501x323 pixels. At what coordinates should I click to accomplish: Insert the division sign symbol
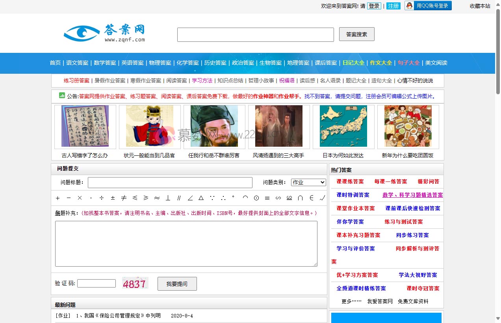click(101, 198)
